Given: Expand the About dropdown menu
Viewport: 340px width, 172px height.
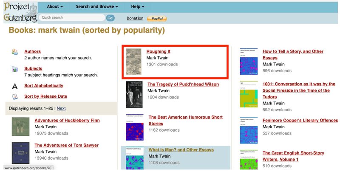Looking at the screenshot, I should [55, 6].
